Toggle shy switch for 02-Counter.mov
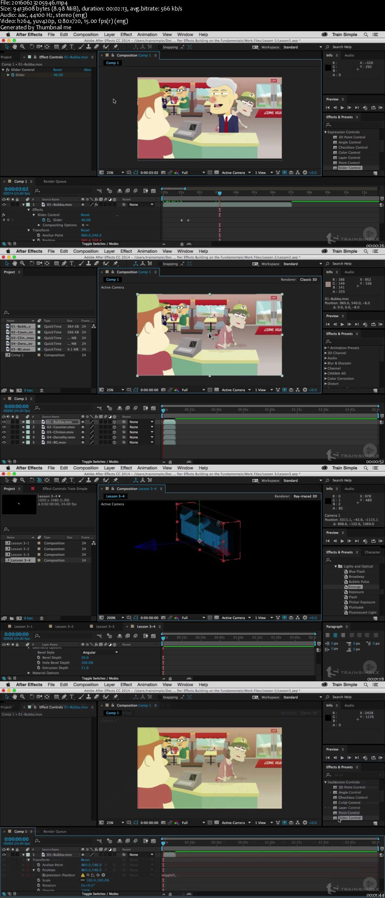The width and height of the screenshot is (385, 898). tap(83, 427)
